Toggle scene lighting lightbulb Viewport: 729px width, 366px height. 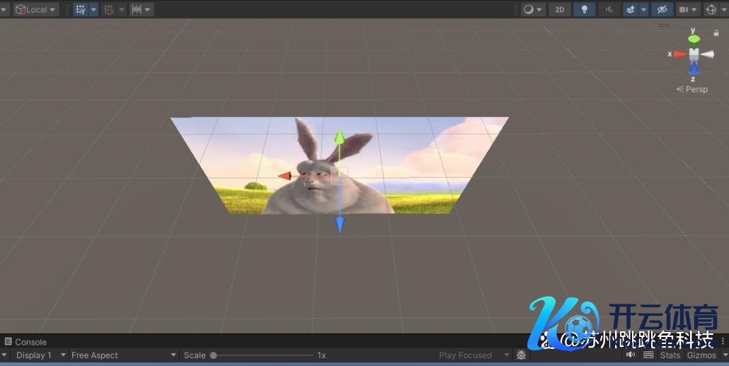[584, 10]
